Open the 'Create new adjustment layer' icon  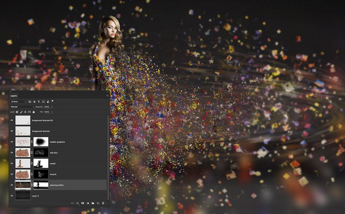[x=88, y=203]
